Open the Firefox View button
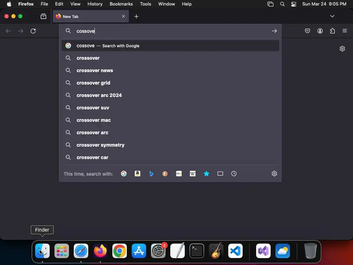 pos(43,16)
